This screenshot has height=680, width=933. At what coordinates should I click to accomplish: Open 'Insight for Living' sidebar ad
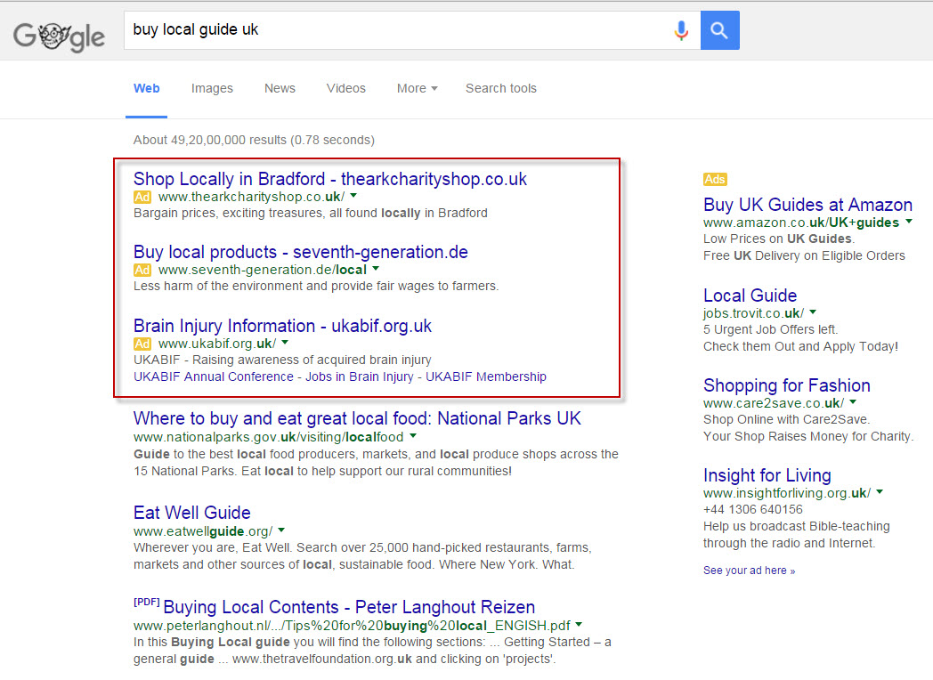[x=767, y=475]
